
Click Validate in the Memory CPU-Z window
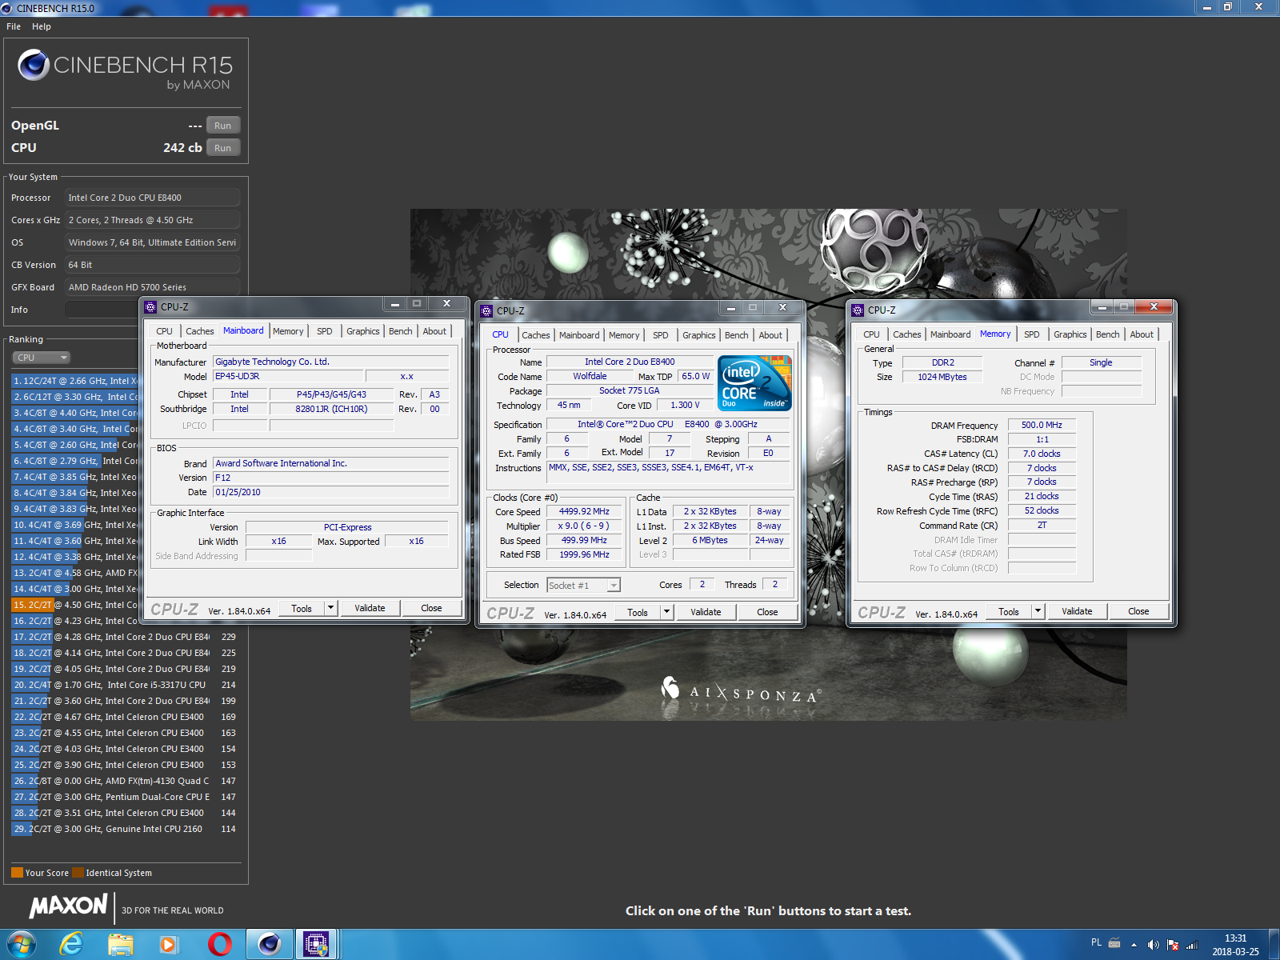pos(1077,611)
